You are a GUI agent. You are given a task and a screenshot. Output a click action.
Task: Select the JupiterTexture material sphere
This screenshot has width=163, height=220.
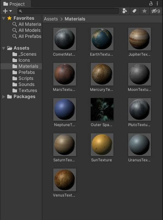140,39
